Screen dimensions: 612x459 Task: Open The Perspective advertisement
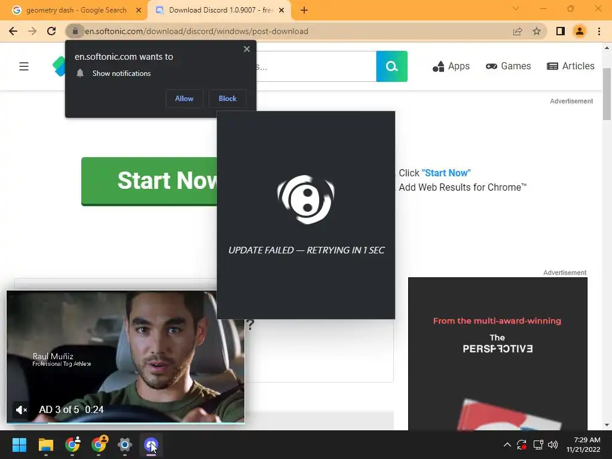pyautogui.click(x=498, y=354)
